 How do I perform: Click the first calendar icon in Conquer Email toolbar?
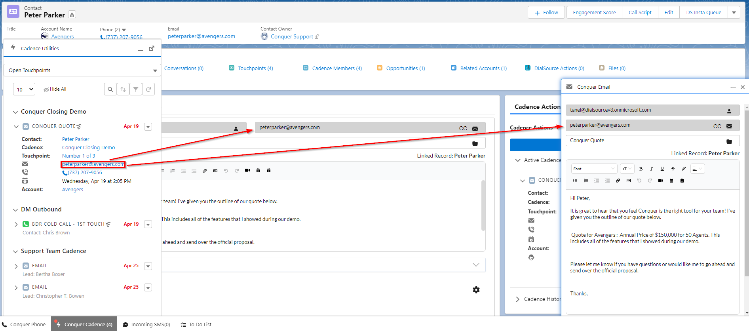[x=671, y=181]
